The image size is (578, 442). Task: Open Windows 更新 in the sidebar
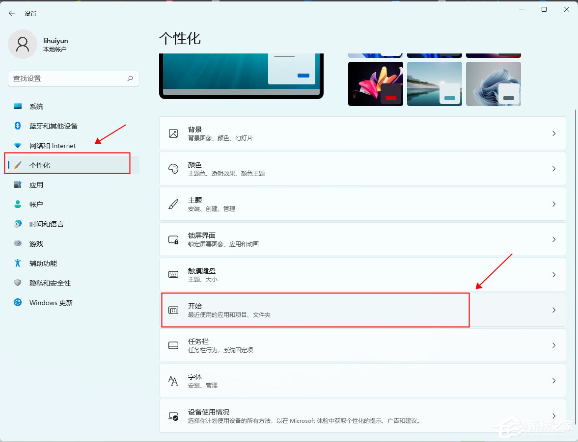74,303
